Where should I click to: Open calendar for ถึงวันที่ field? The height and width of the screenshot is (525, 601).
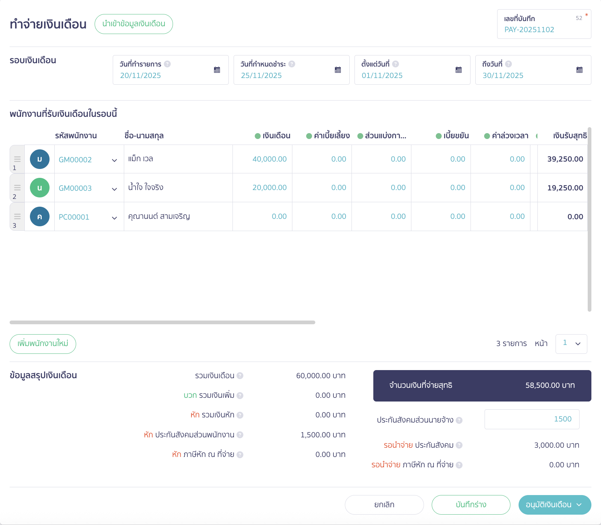(580, 70)
